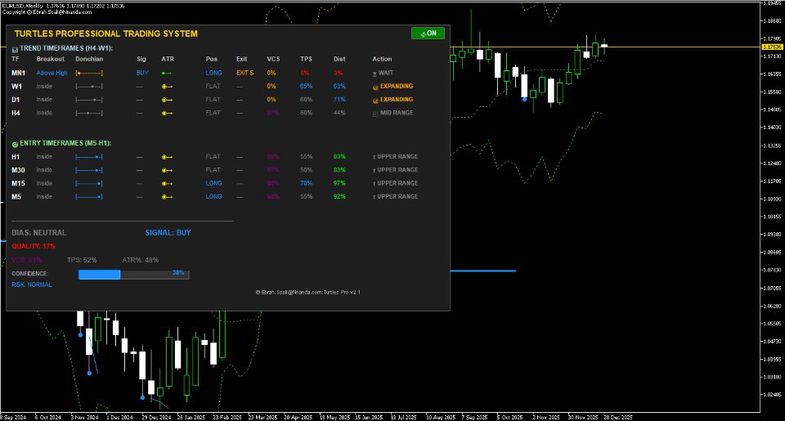Click the '7 Sep 2025' date on the time axis
785x421 pixels.
(474, 418)
